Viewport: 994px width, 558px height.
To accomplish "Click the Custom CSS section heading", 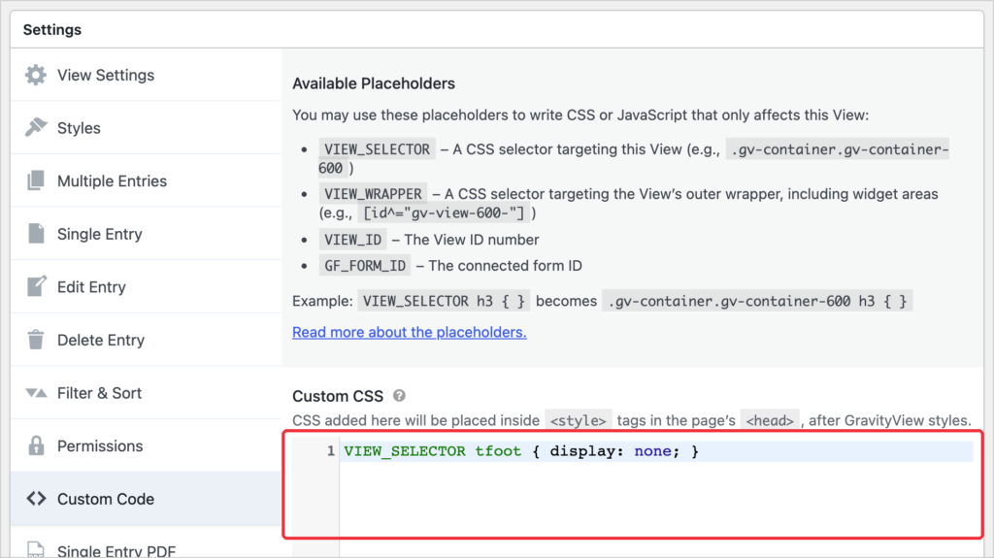I will (x=337, y=396).
